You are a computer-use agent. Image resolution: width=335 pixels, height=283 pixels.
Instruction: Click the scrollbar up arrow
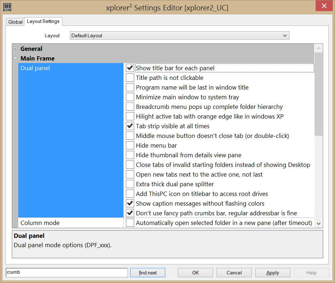click(319, 48)
